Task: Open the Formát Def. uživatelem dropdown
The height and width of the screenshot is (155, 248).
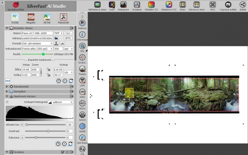Action: [x=37, y=44]
